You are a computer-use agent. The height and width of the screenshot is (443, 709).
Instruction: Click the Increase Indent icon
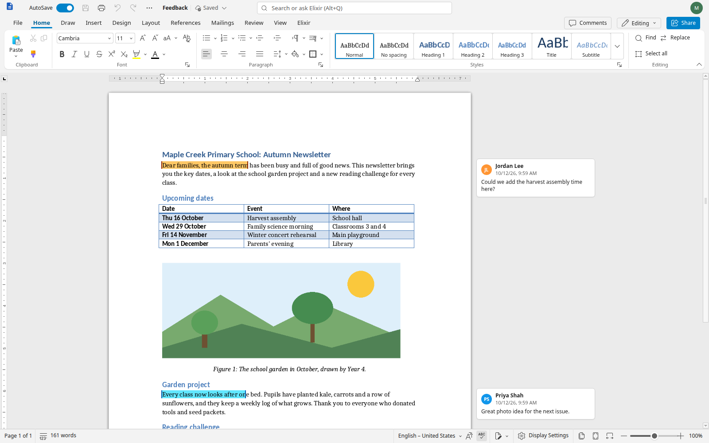click(x=277, y=38)
